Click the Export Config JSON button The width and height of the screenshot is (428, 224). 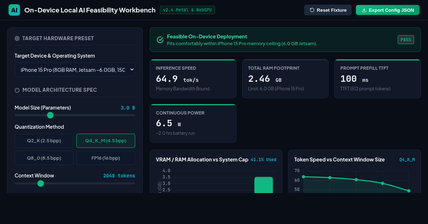[x=388, y=10]
